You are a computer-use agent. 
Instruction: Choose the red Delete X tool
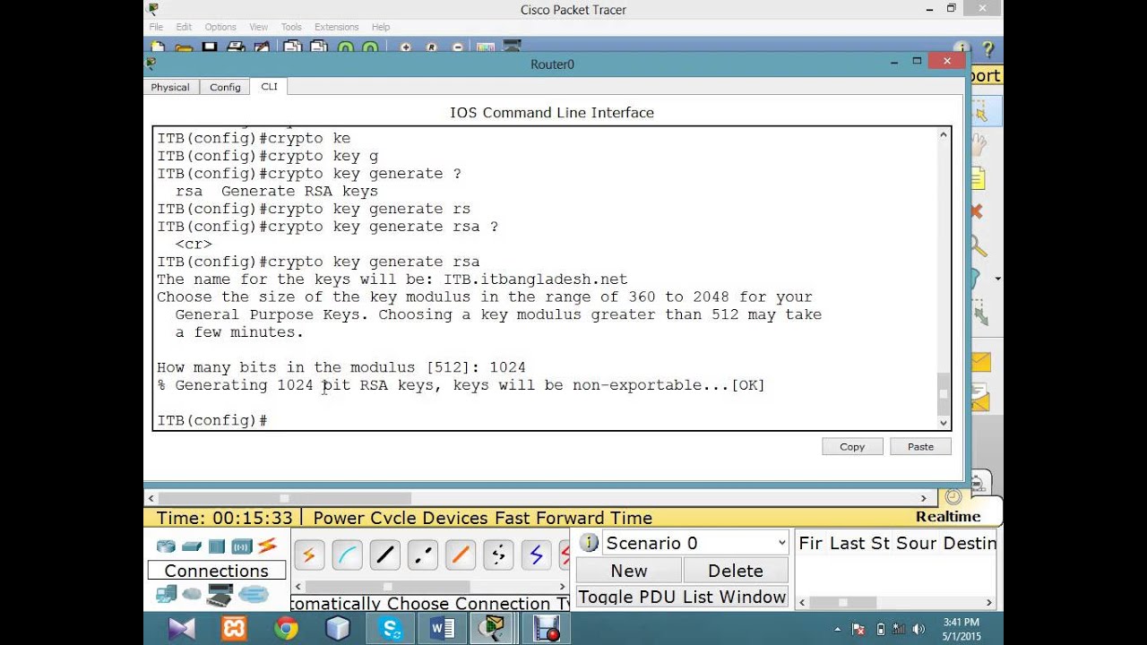[977, 211]
